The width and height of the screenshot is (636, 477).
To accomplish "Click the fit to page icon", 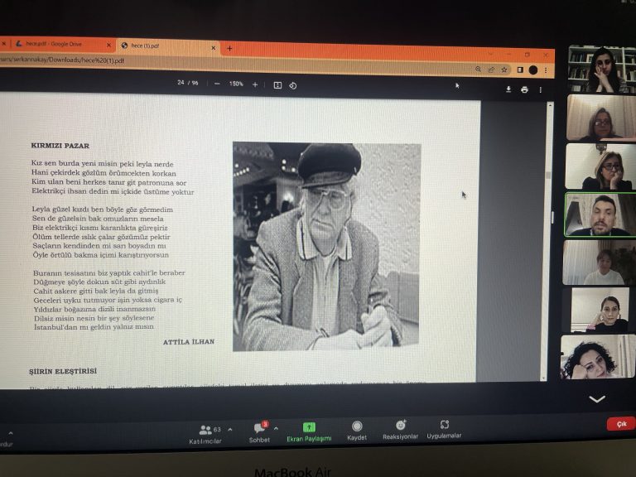I will tap(277, 84).
